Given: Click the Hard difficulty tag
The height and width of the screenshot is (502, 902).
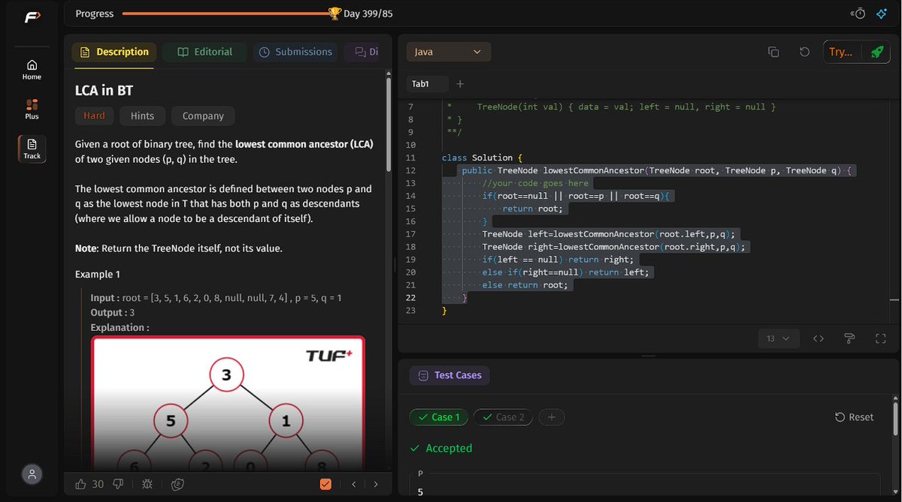Looking at the screenshot, I should click(x=94, y=116).
